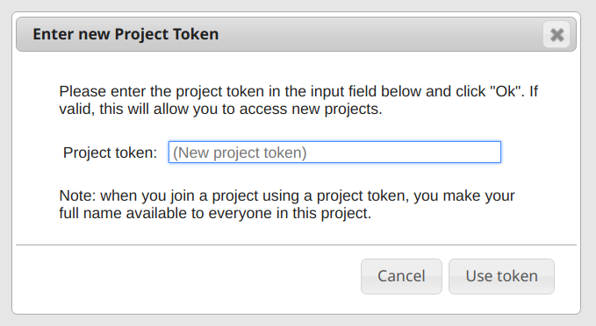Screen dimensions: 596x326
Task: Focus the Project token input field
Action: [334, 152]
